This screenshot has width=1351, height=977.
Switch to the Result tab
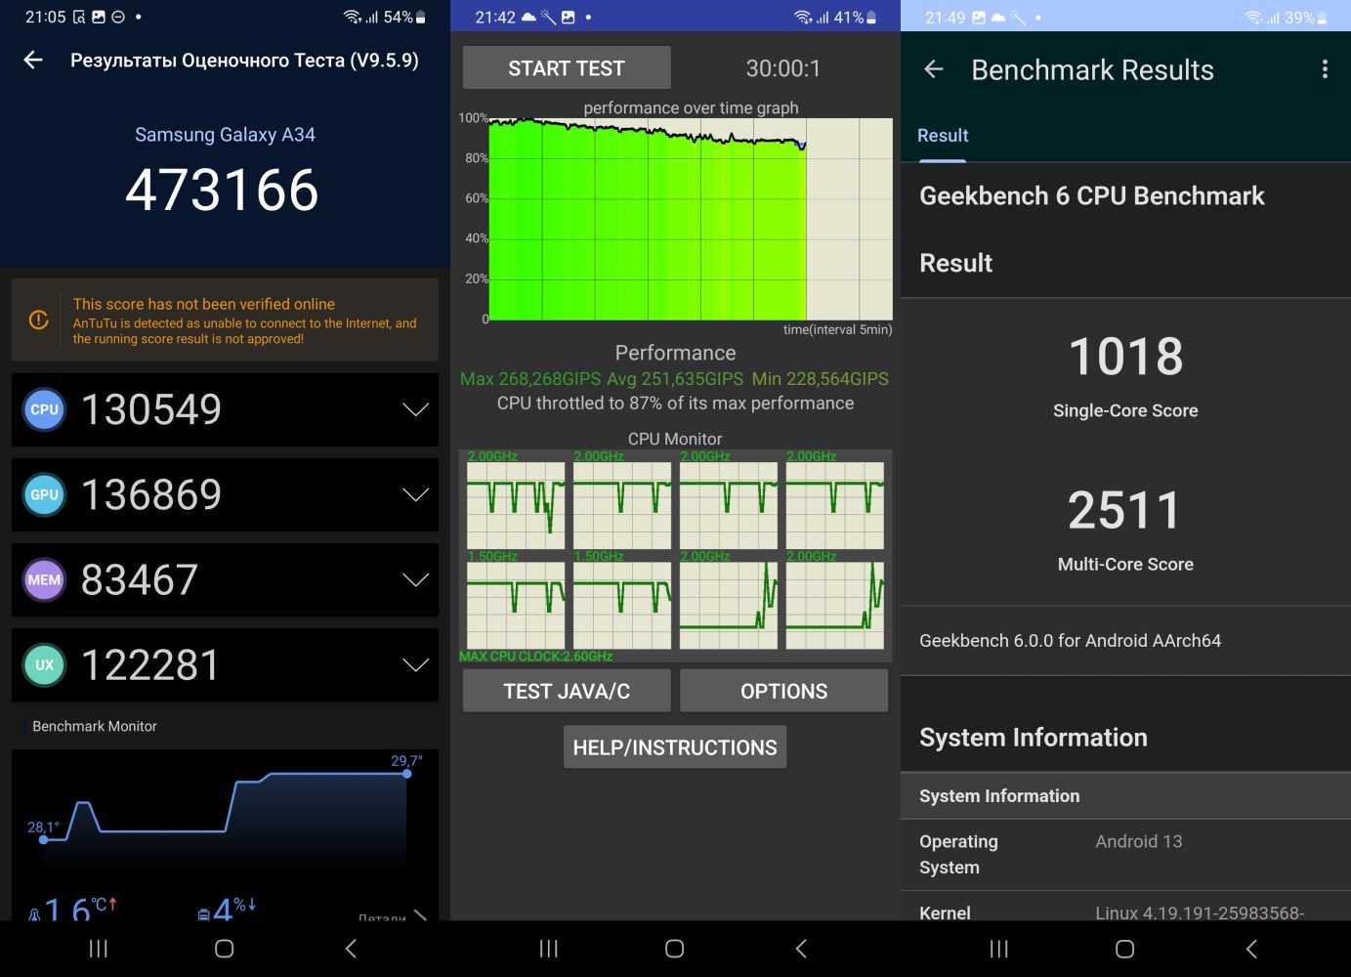(x=943, y=136)
